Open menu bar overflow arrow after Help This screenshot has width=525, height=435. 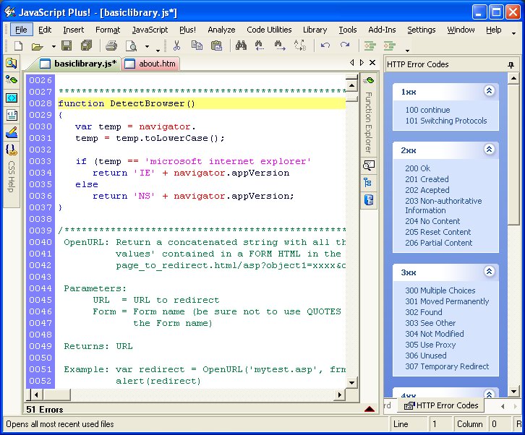coord(513,33)
